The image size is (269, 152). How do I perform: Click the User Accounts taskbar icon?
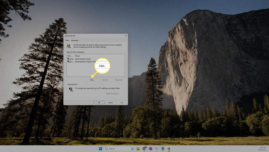[169, 148]
